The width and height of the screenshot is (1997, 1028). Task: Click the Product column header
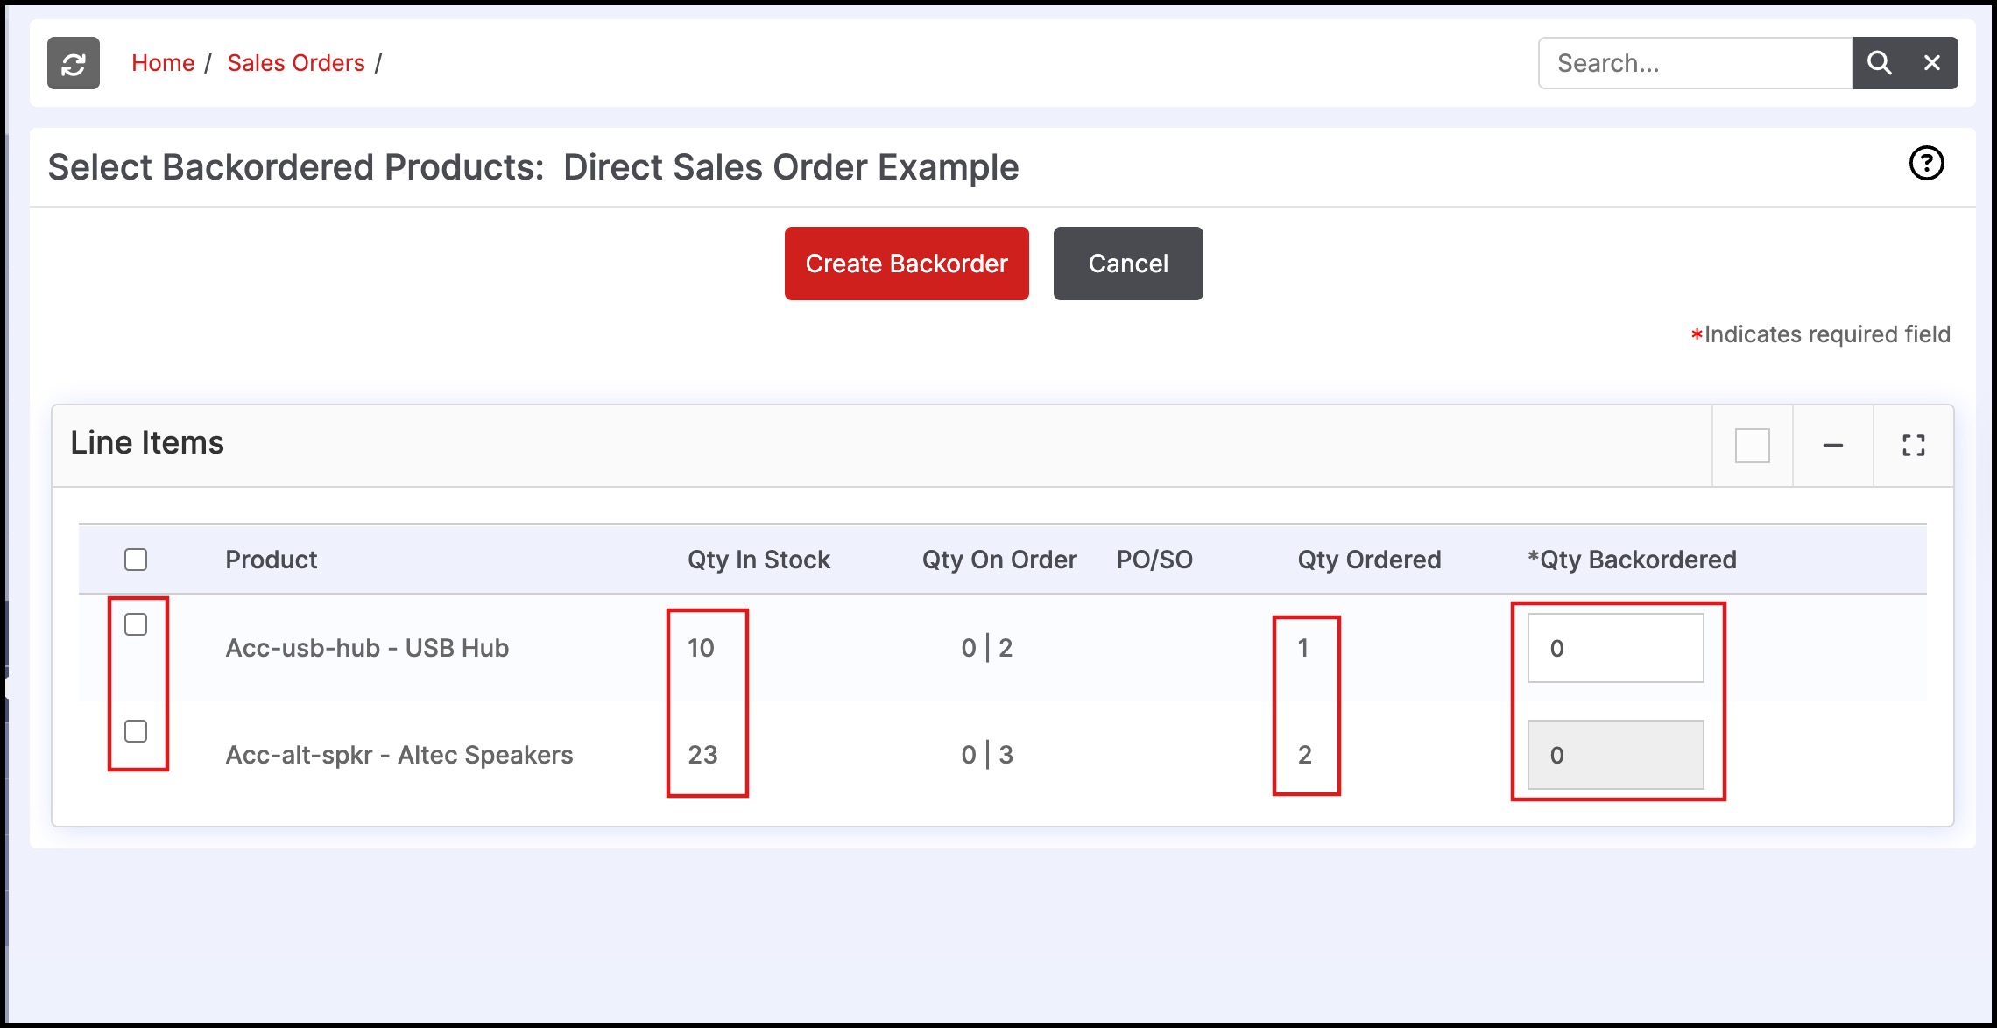(272, 560)
